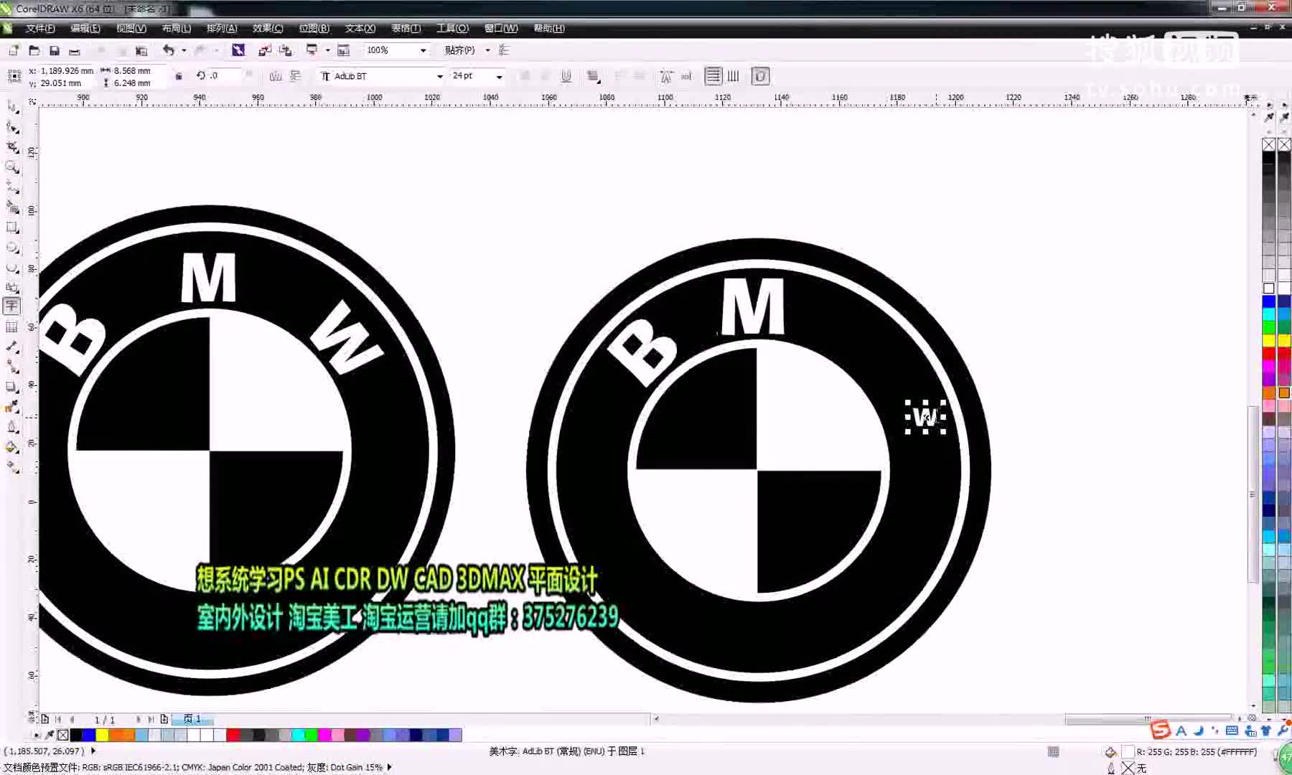Open the 效果(C) menu
The image size is (1292, 775).
[268, 29]
